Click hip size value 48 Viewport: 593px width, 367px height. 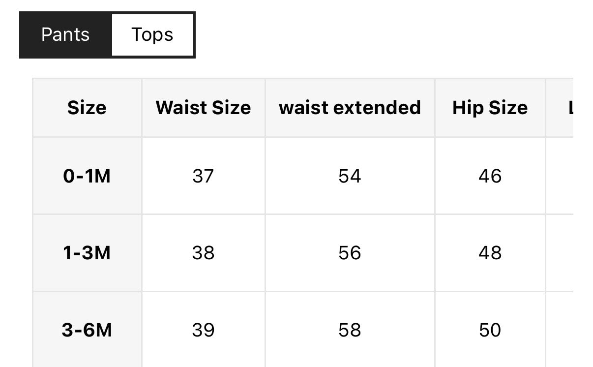(490, 253)
